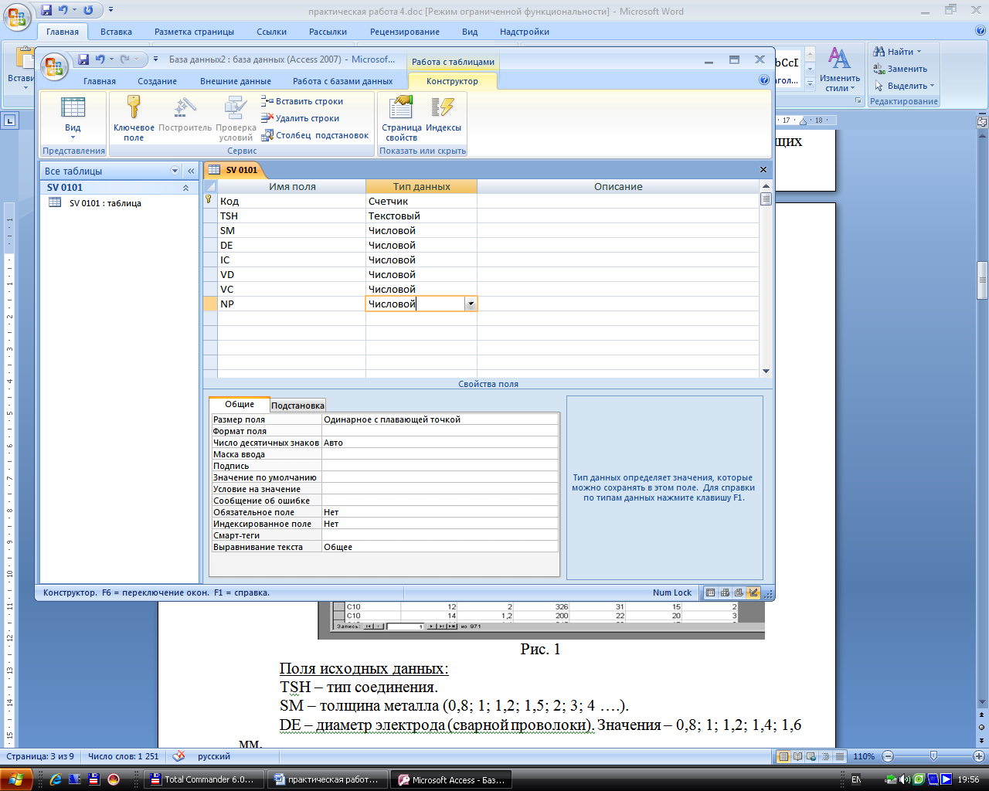
Task: Select Web Layout view in Word status bar
Action: tap(811, 756)
